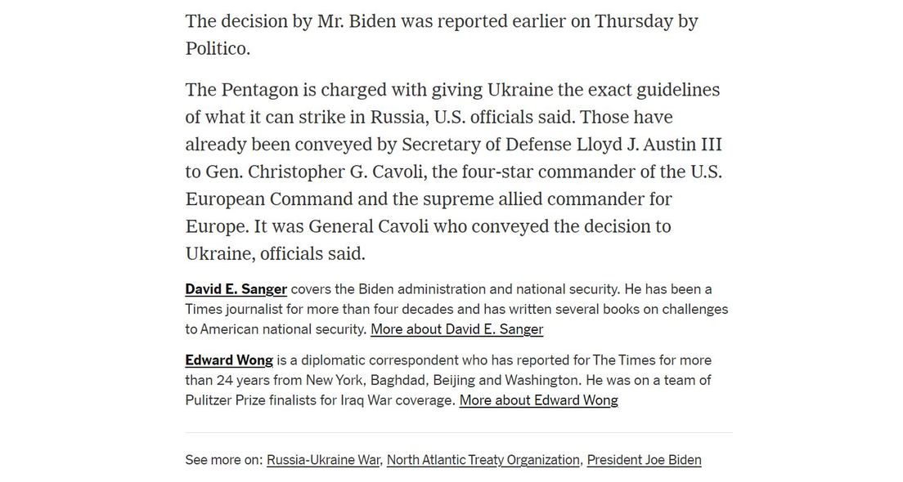Follow the "More about Edward Wong" link

click(538, 400)
